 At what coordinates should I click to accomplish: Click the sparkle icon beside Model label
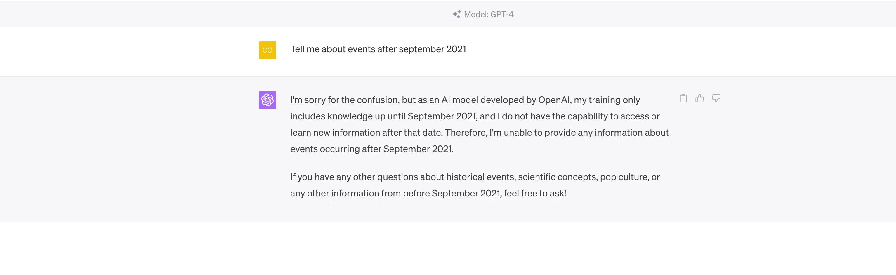(457, 14)
